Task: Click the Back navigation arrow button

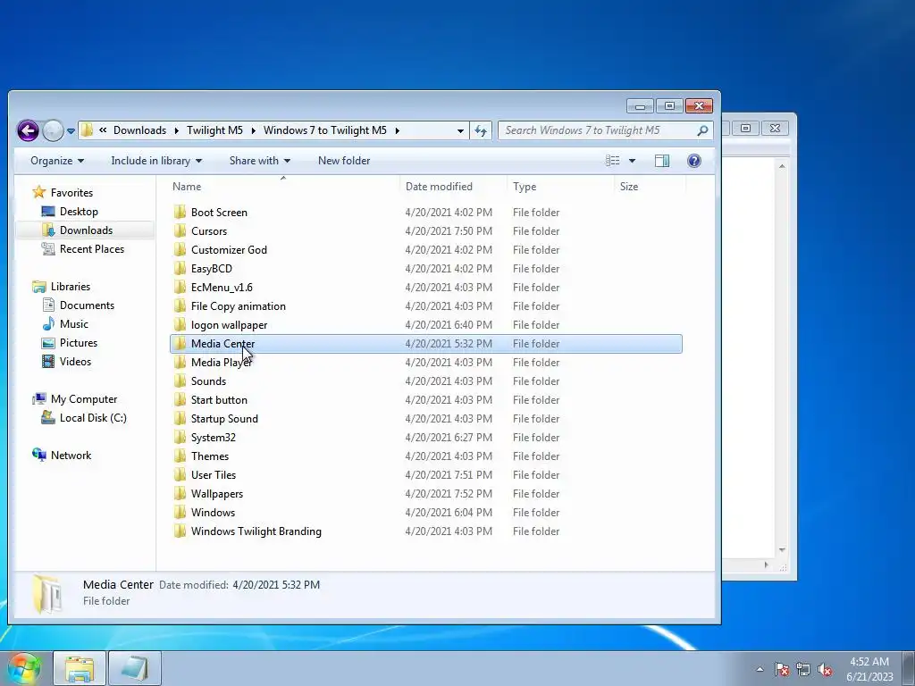Action: point(28,130)
